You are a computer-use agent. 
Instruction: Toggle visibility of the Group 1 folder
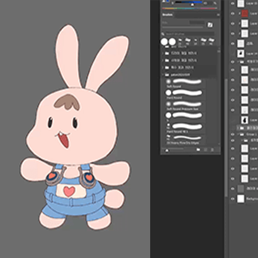(x=233, y=134)
